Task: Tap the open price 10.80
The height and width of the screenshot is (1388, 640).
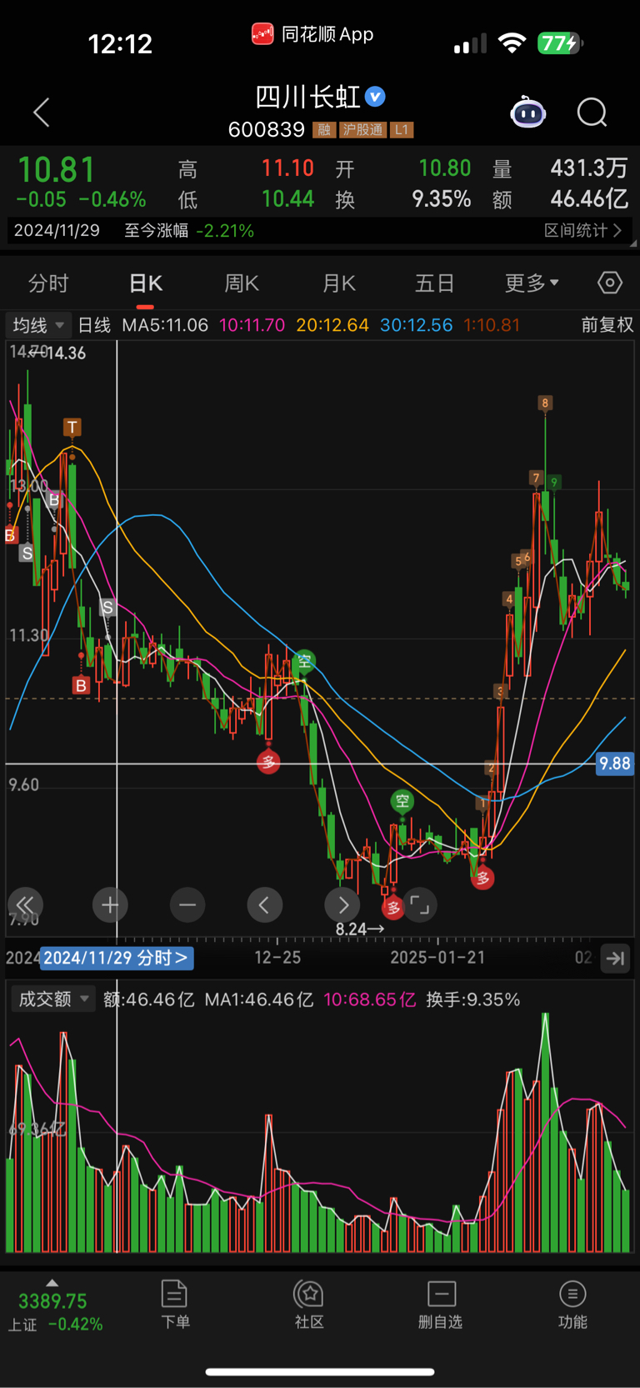Action: click(445, 168)
